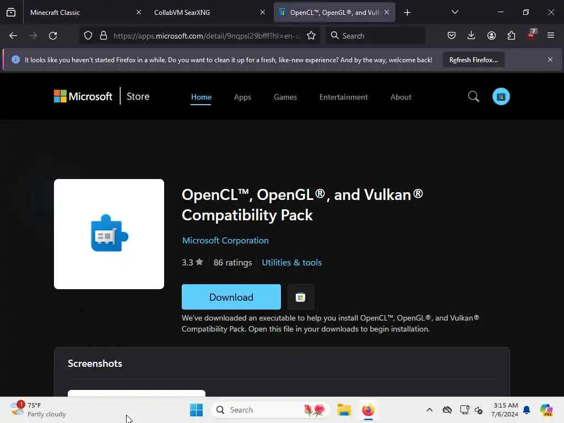
Task: Click the Windows taskbar Search box
Action: [270, 410]
